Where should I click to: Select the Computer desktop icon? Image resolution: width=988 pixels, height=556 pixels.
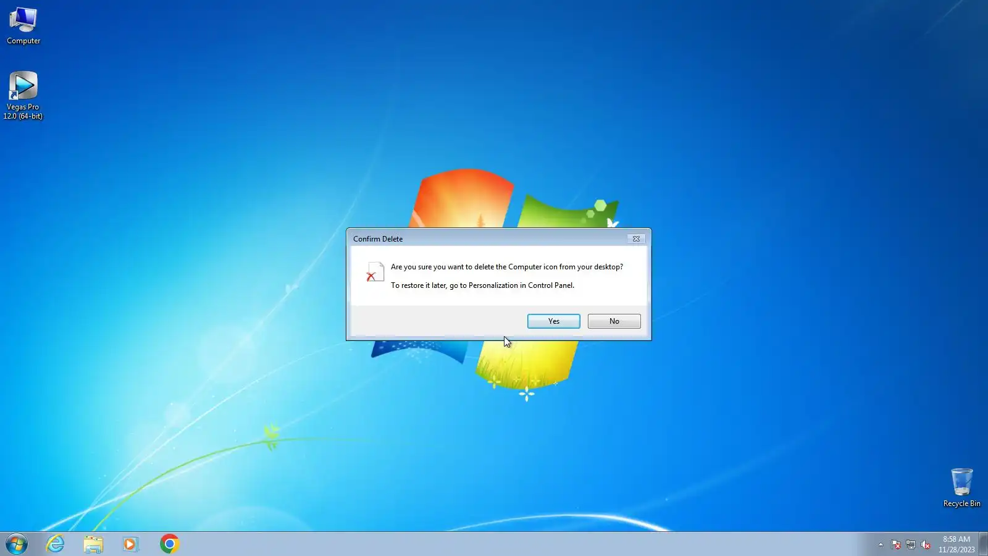pyautogui.click(x=23, y=26)
